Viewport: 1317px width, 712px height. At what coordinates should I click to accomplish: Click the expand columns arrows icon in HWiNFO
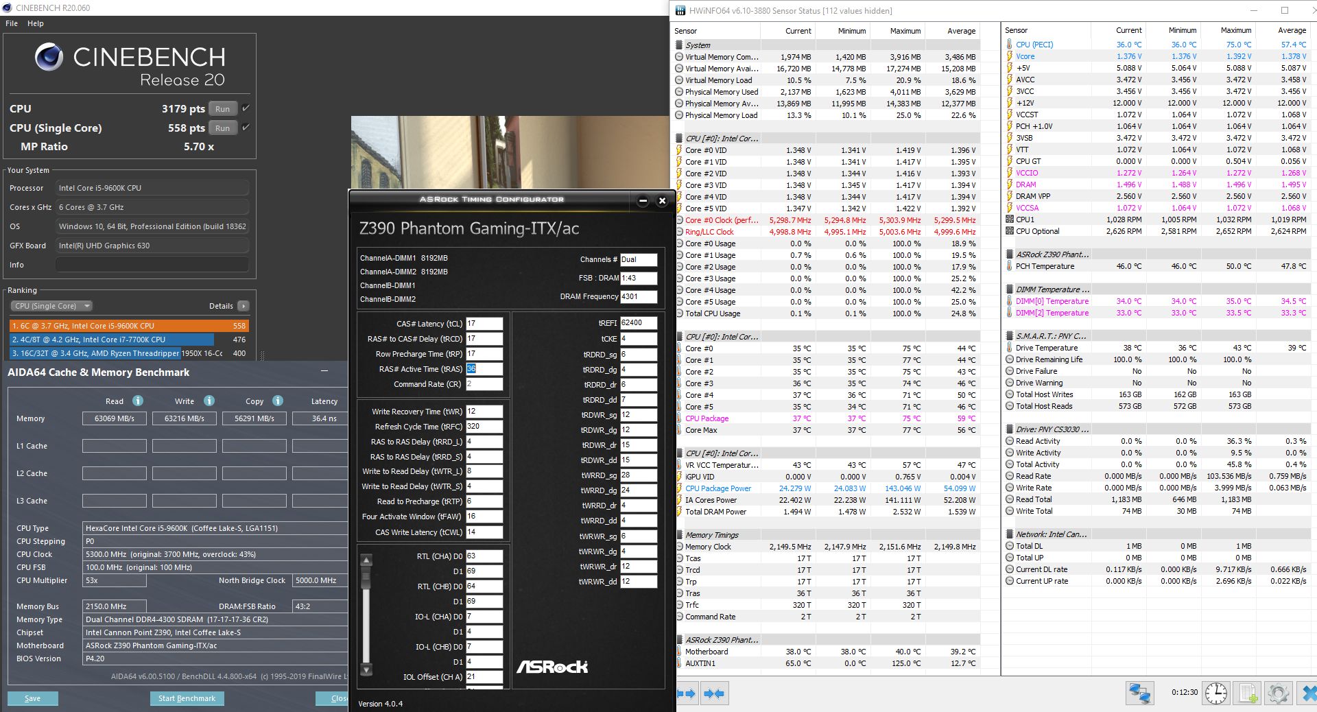coord(687,693)
